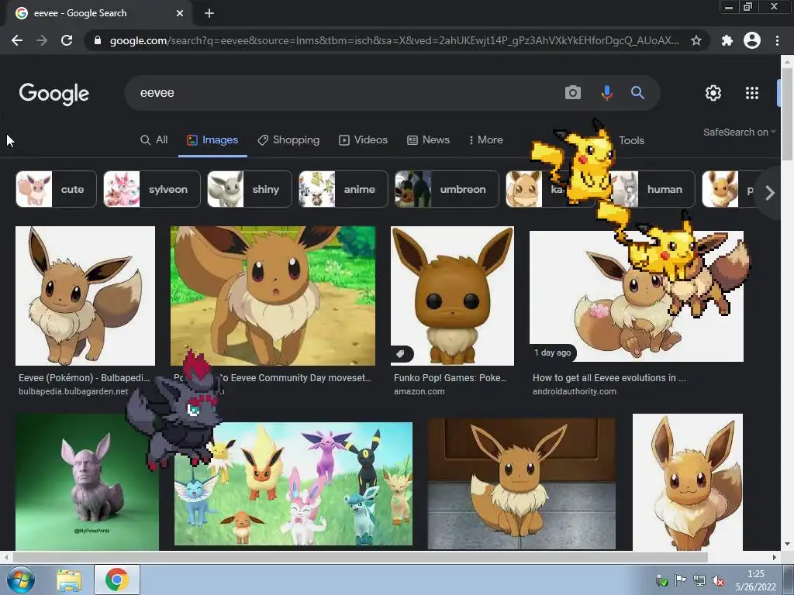
Task: Click the androidauthority.com source link
Action: (575, 391)
